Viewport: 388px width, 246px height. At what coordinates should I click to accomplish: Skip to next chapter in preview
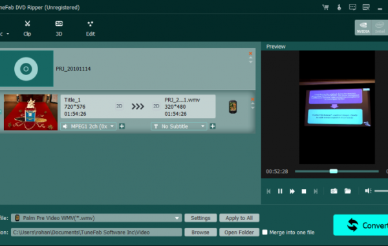pyautogui.click(x=316, y=191)
